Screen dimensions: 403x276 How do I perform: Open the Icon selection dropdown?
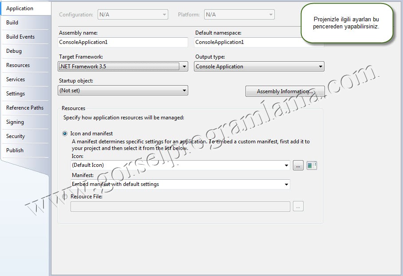180,166
